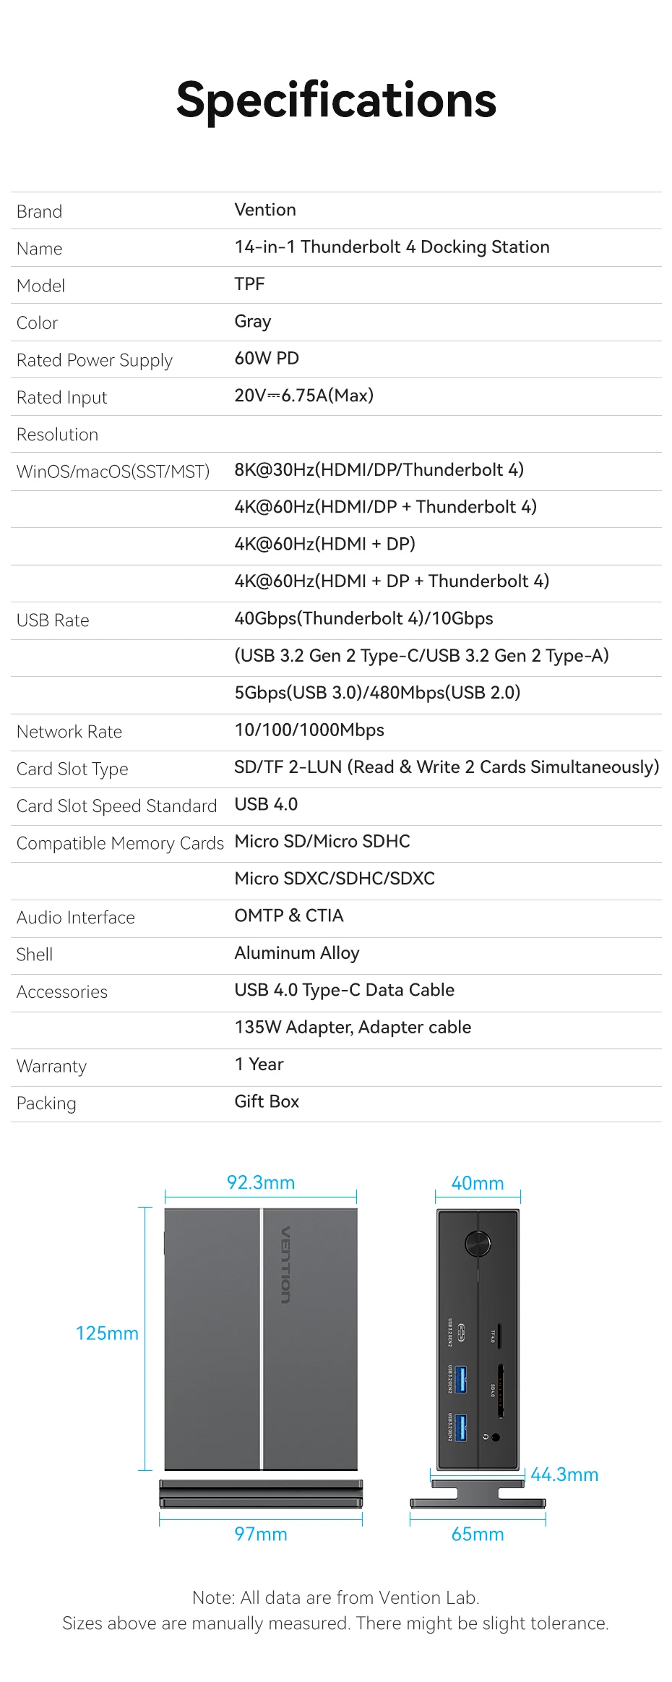
Task: Click the VENTION logo on dock side
Action: [285, 1264]
